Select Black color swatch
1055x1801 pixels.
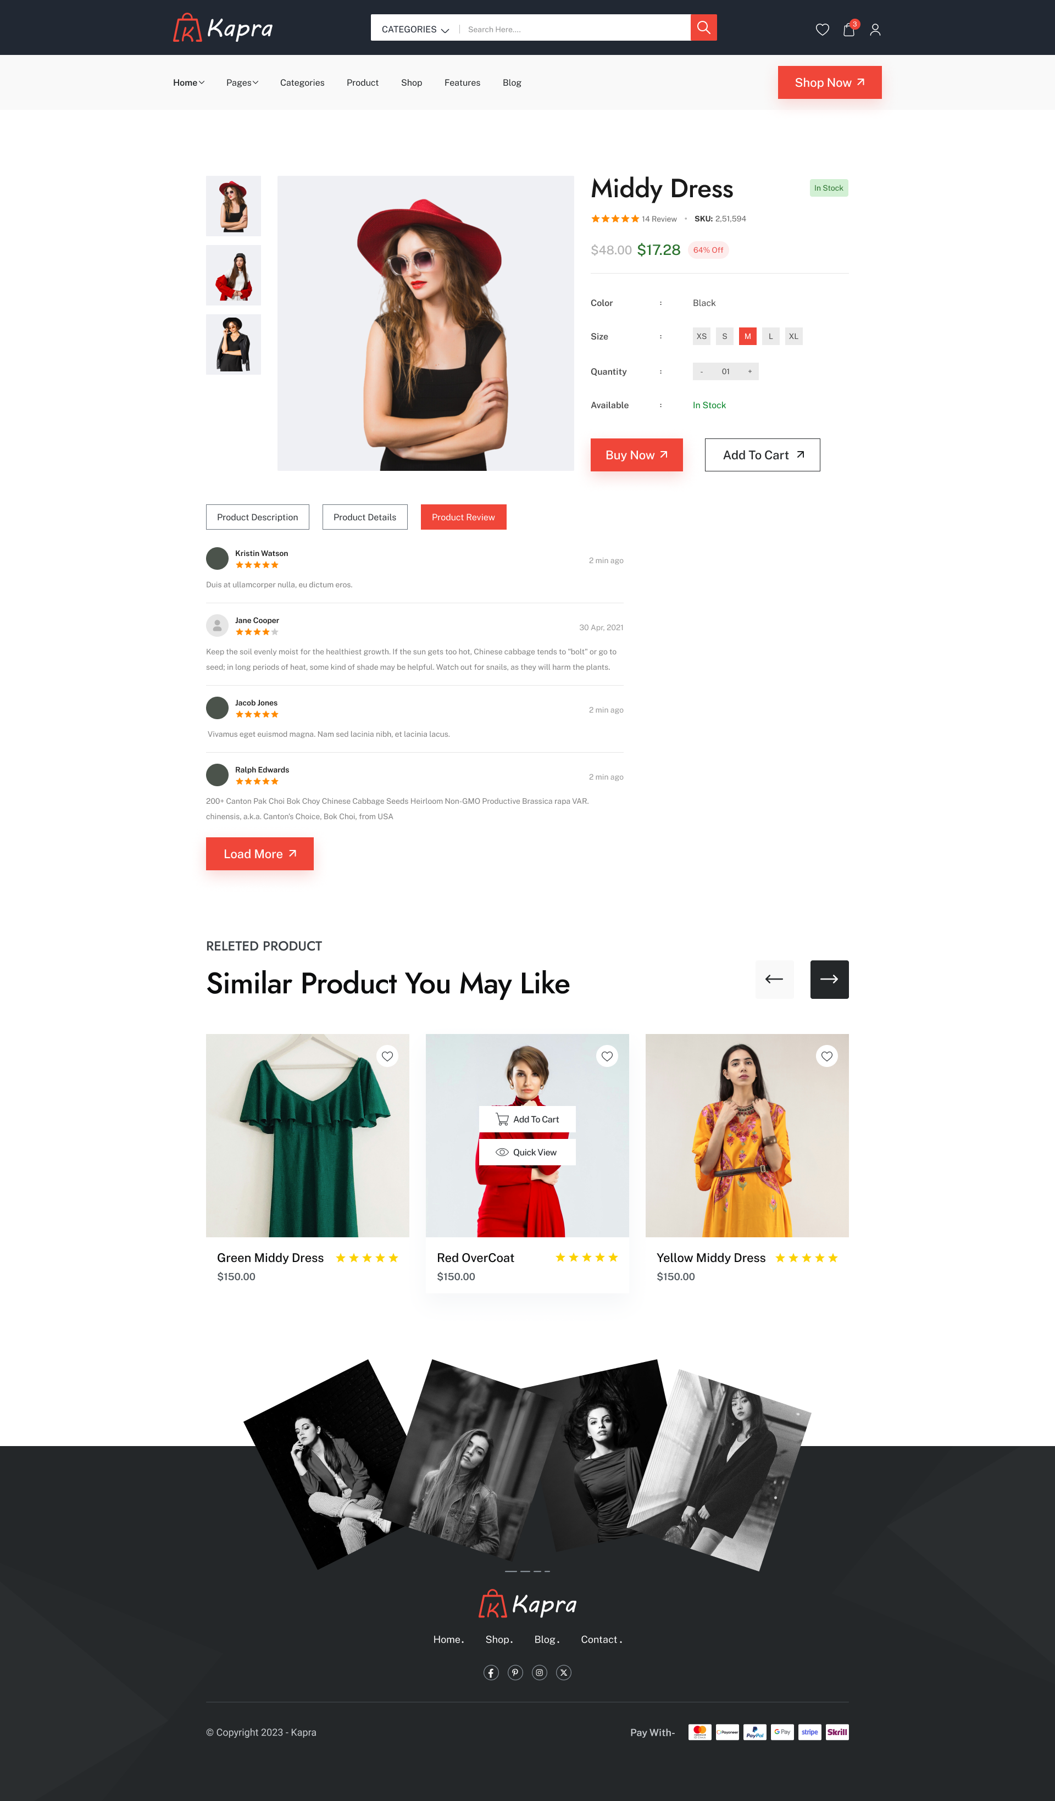tap(706, 303)
